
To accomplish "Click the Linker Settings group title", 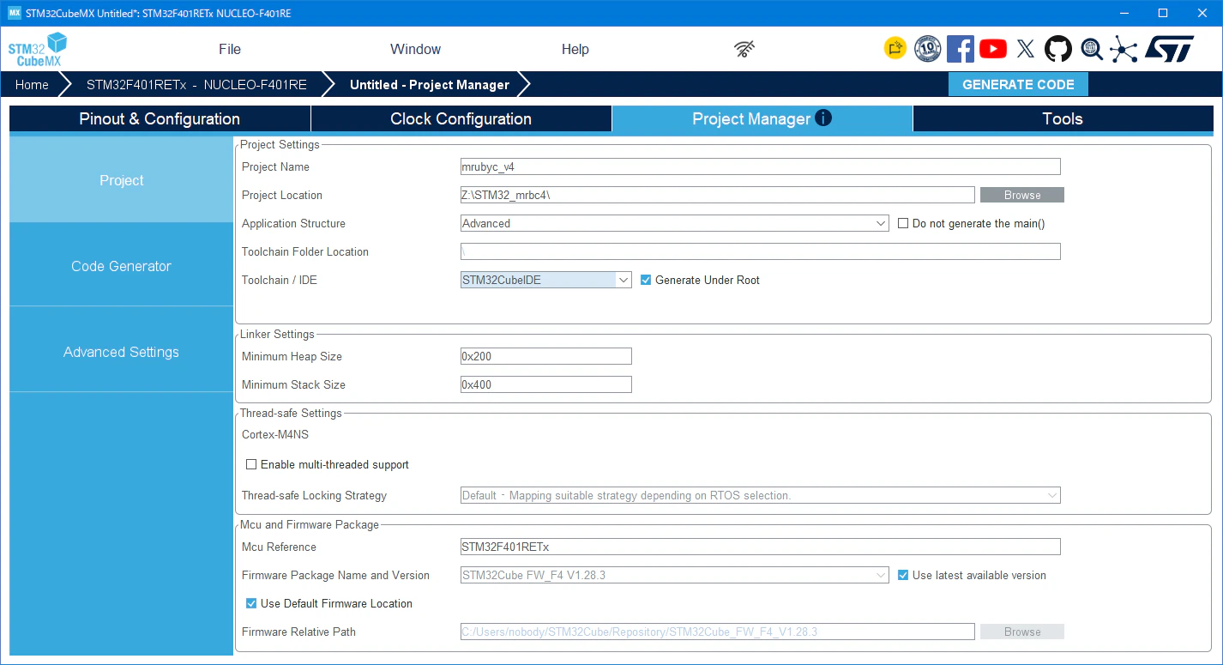I will [x=277, y=334].
